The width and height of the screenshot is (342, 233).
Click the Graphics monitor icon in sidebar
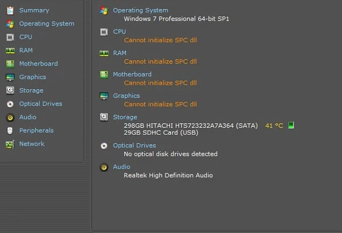[x=10, y=77]
